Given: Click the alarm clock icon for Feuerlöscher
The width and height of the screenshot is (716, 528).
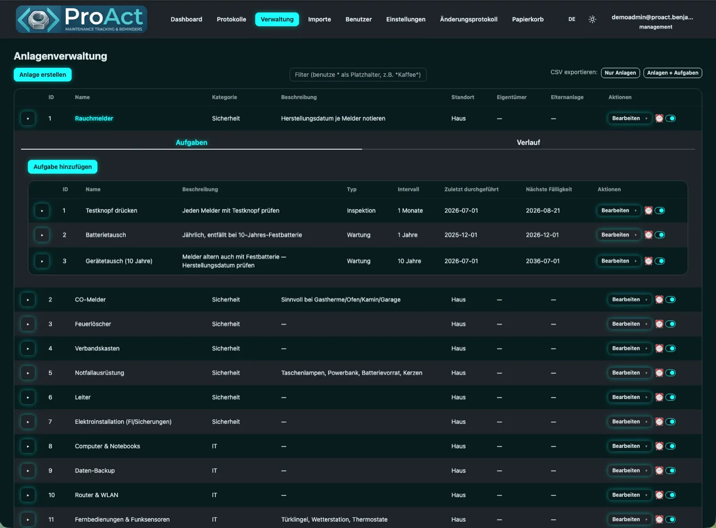Looking at the screenshot, I should pyautogui.click(x=659, y=324).
